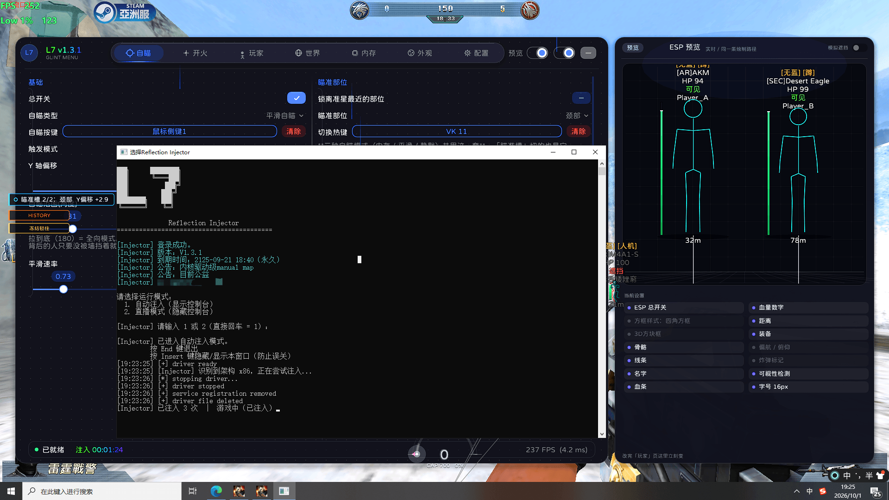The image size is (889, 500).
Task: Click the orange HISTORY button
Action: pos(39,215)
